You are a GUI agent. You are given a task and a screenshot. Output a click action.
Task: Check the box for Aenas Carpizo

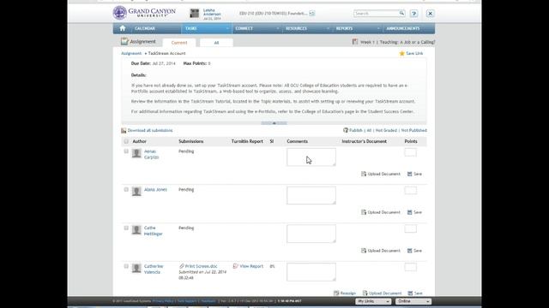[x=126, y=151]
